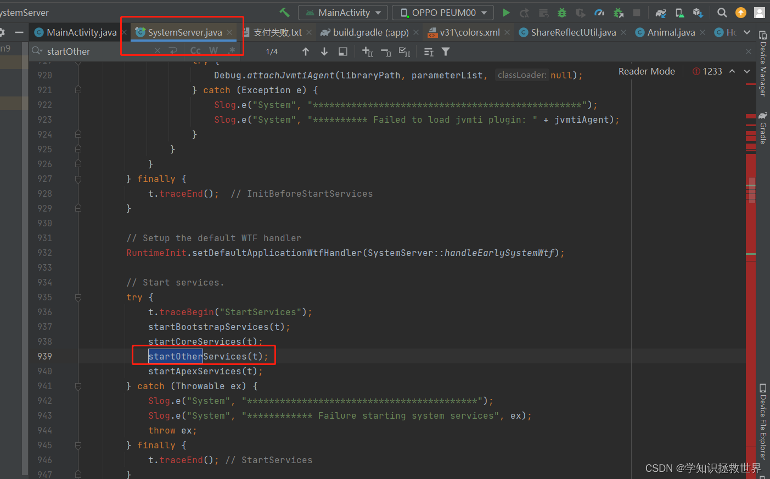Open the search filter funnel icon

446,52
